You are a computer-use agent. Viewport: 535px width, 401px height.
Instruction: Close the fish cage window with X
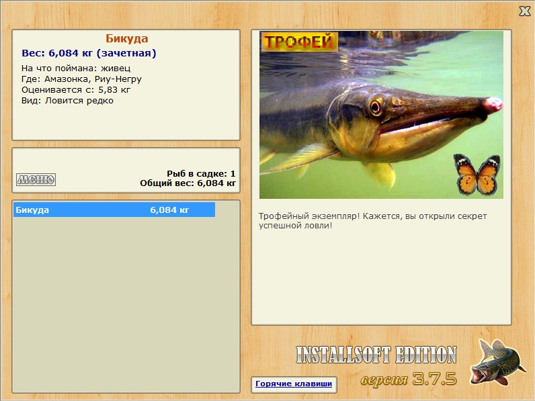[x=524, y=11]
